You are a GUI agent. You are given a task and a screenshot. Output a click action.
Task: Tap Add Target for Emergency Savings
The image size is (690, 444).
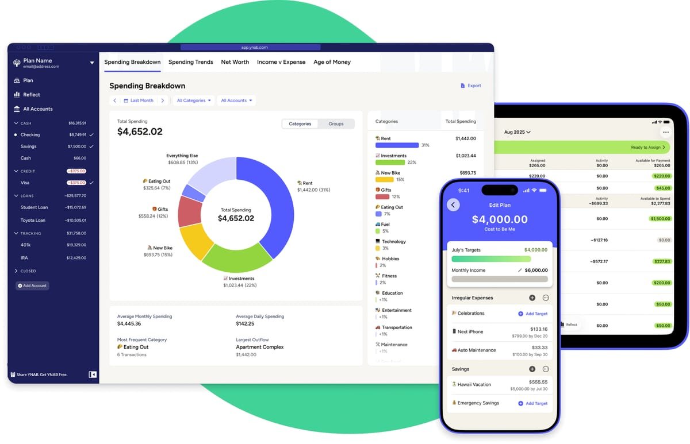point(533,403)
